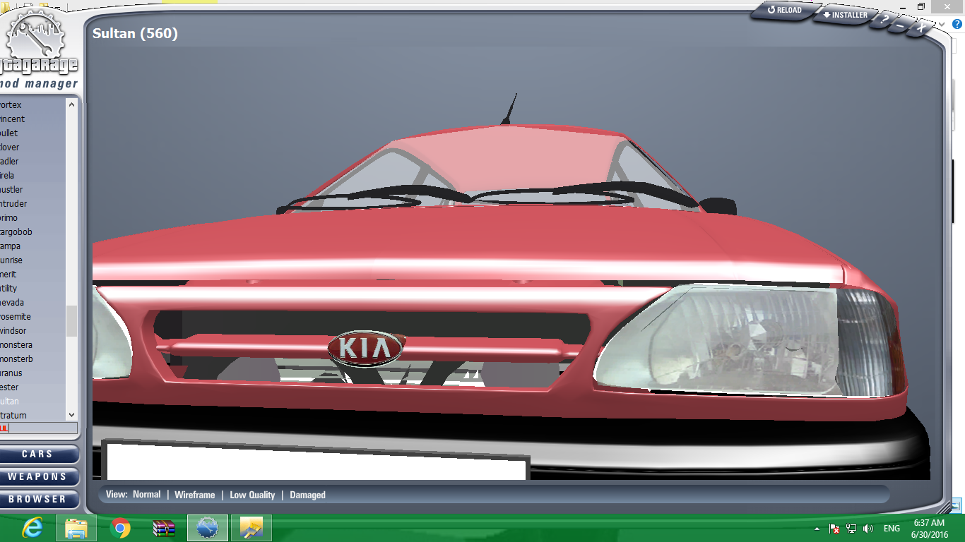The height and width of the screenshot is (542, 965).
Task: Click the blue help icon in background window
Action: point(957,24)
